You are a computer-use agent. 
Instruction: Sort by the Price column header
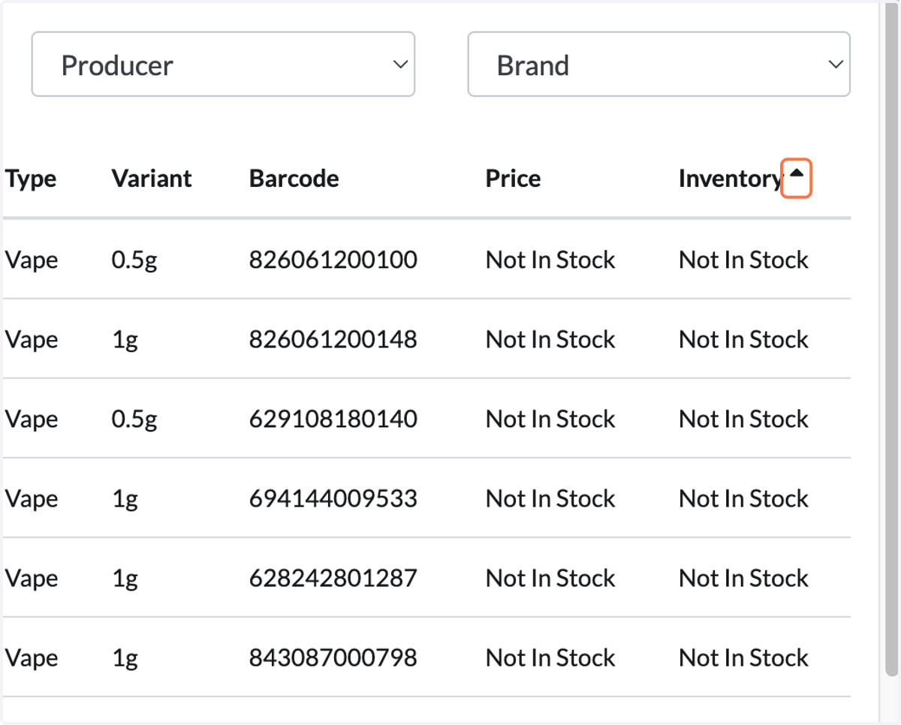(513, 179)
